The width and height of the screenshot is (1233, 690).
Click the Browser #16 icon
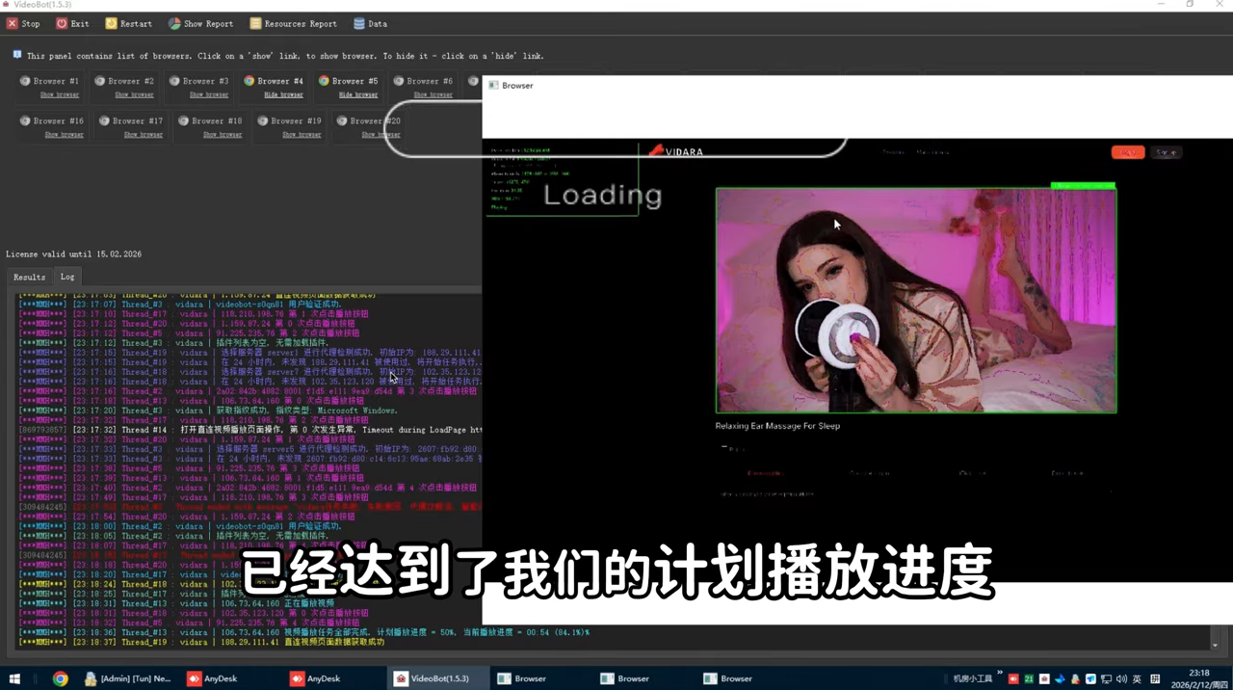pos(25,120)
